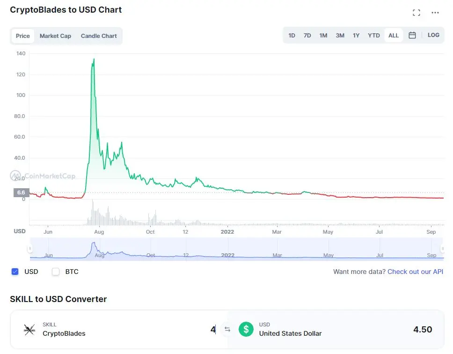Click the Oct label on the time axis
Viewport: 453px width, 354px height.
coord(150,232)
